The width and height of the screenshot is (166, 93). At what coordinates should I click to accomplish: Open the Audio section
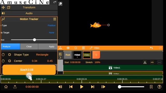[x=29, y=13]
